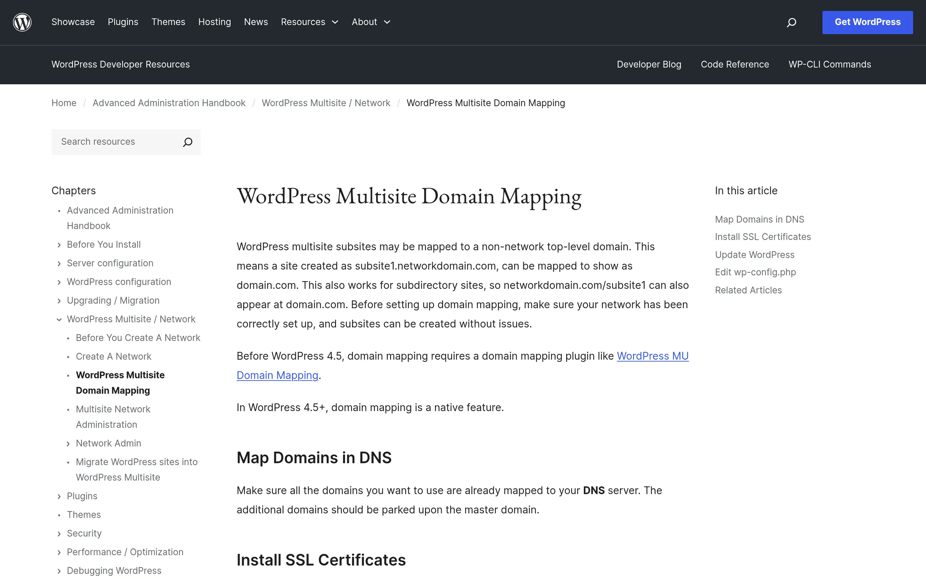Click the Map Domains in DNS heading
This screenshot has height=579, width=926.
[314, 458]
